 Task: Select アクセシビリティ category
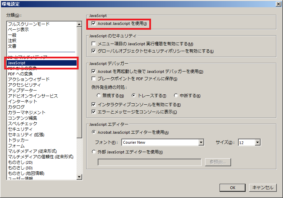coord(25,85)
